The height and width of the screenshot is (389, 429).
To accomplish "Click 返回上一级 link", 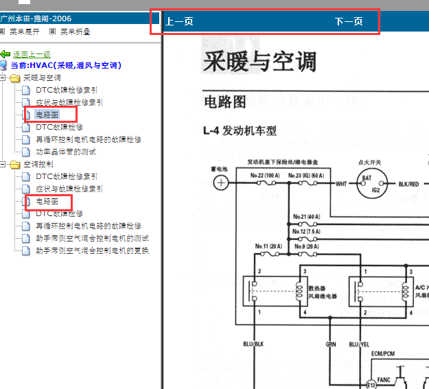I will 32,54.
